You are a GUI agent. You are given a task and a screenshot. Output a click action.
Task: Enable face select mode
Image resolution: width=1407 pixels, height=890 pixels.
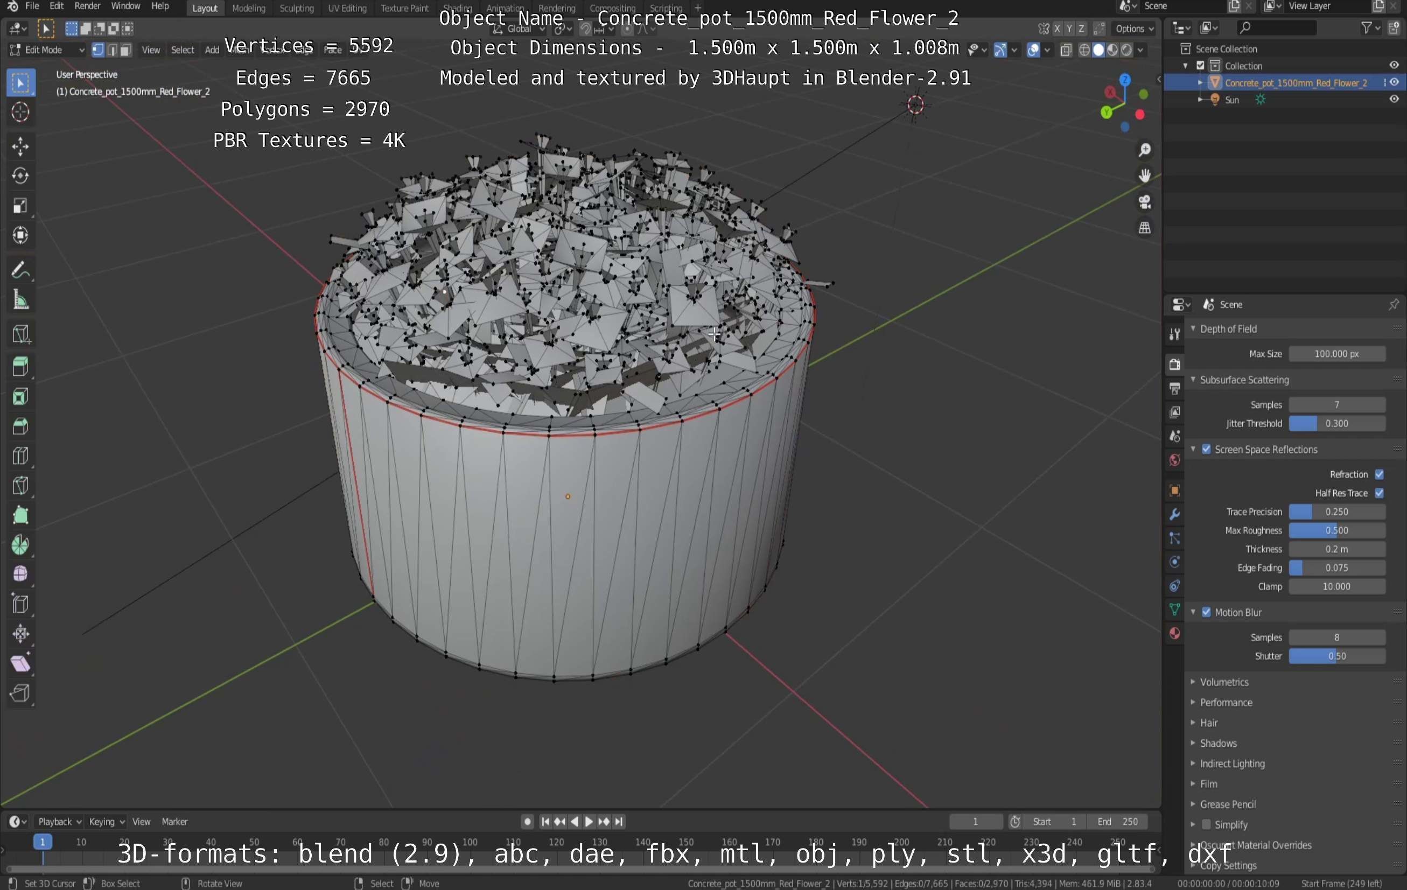tap(125, 50)
